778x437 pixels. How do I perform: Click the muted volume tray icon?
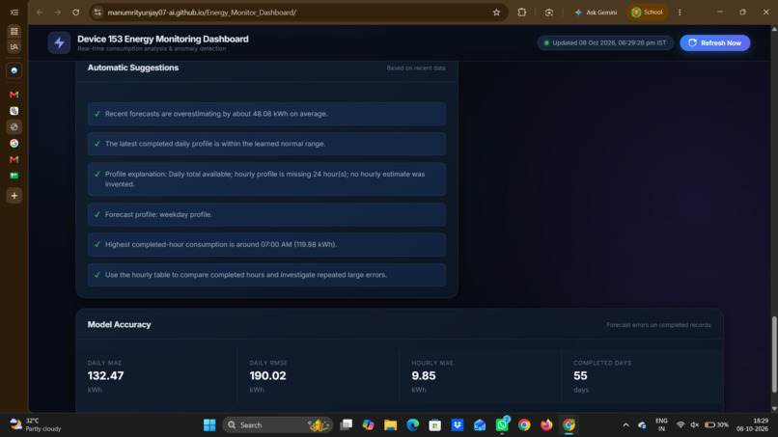pos(695,424)
